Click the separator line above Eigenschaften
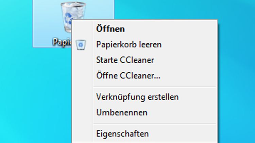255x143 pixels. (155, 124)
